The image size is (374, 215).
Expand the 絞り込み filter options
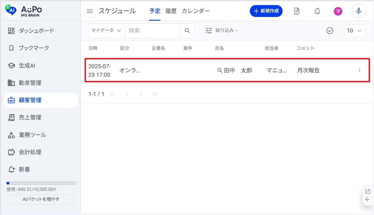point(222,30)
